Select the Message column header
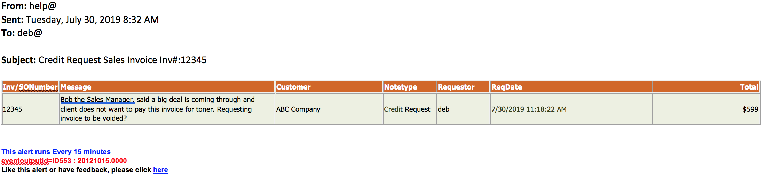 167,87
